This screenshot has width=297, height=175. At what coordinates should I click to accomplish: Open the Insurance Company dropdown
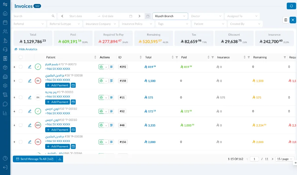(101, 24)
